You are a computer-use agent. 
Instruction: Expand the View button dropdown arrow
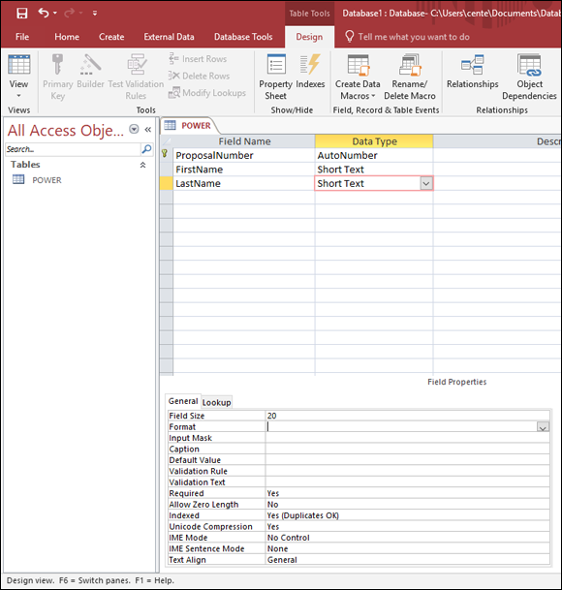click(18, 96)
